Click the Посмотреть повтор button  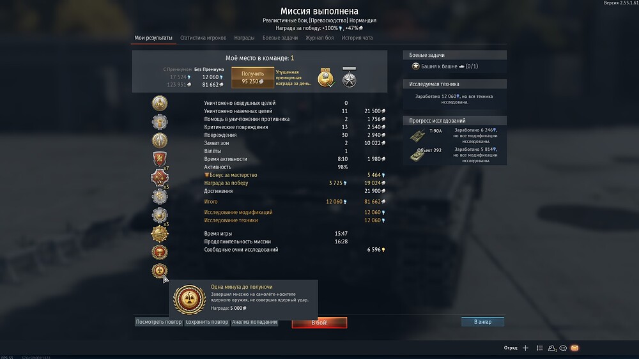click(158, 322)
